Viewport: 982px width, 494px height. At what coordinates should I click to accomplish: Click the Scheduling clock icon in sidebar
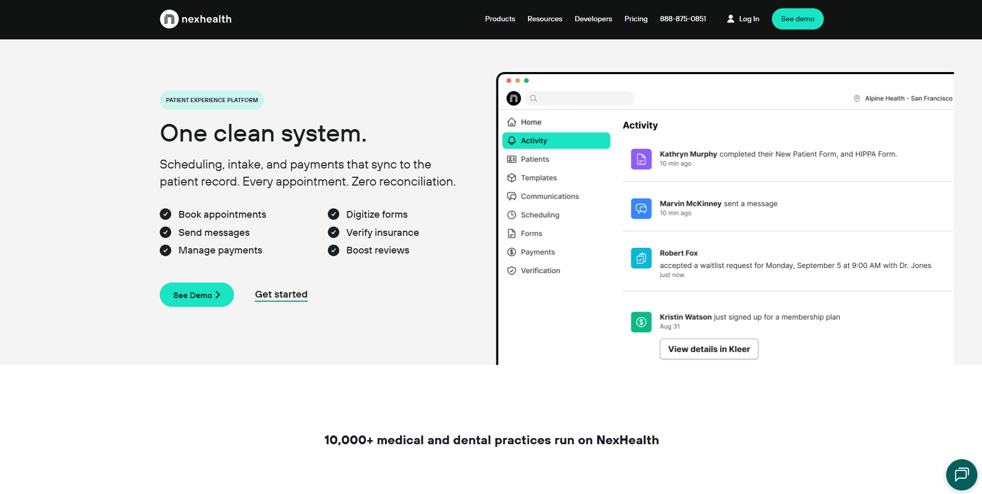click(x=511, y=215)
